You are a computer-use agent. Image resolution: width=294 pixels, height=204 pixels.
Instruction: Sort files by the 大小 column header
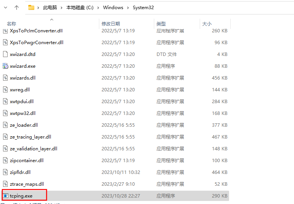pos(207,24)
